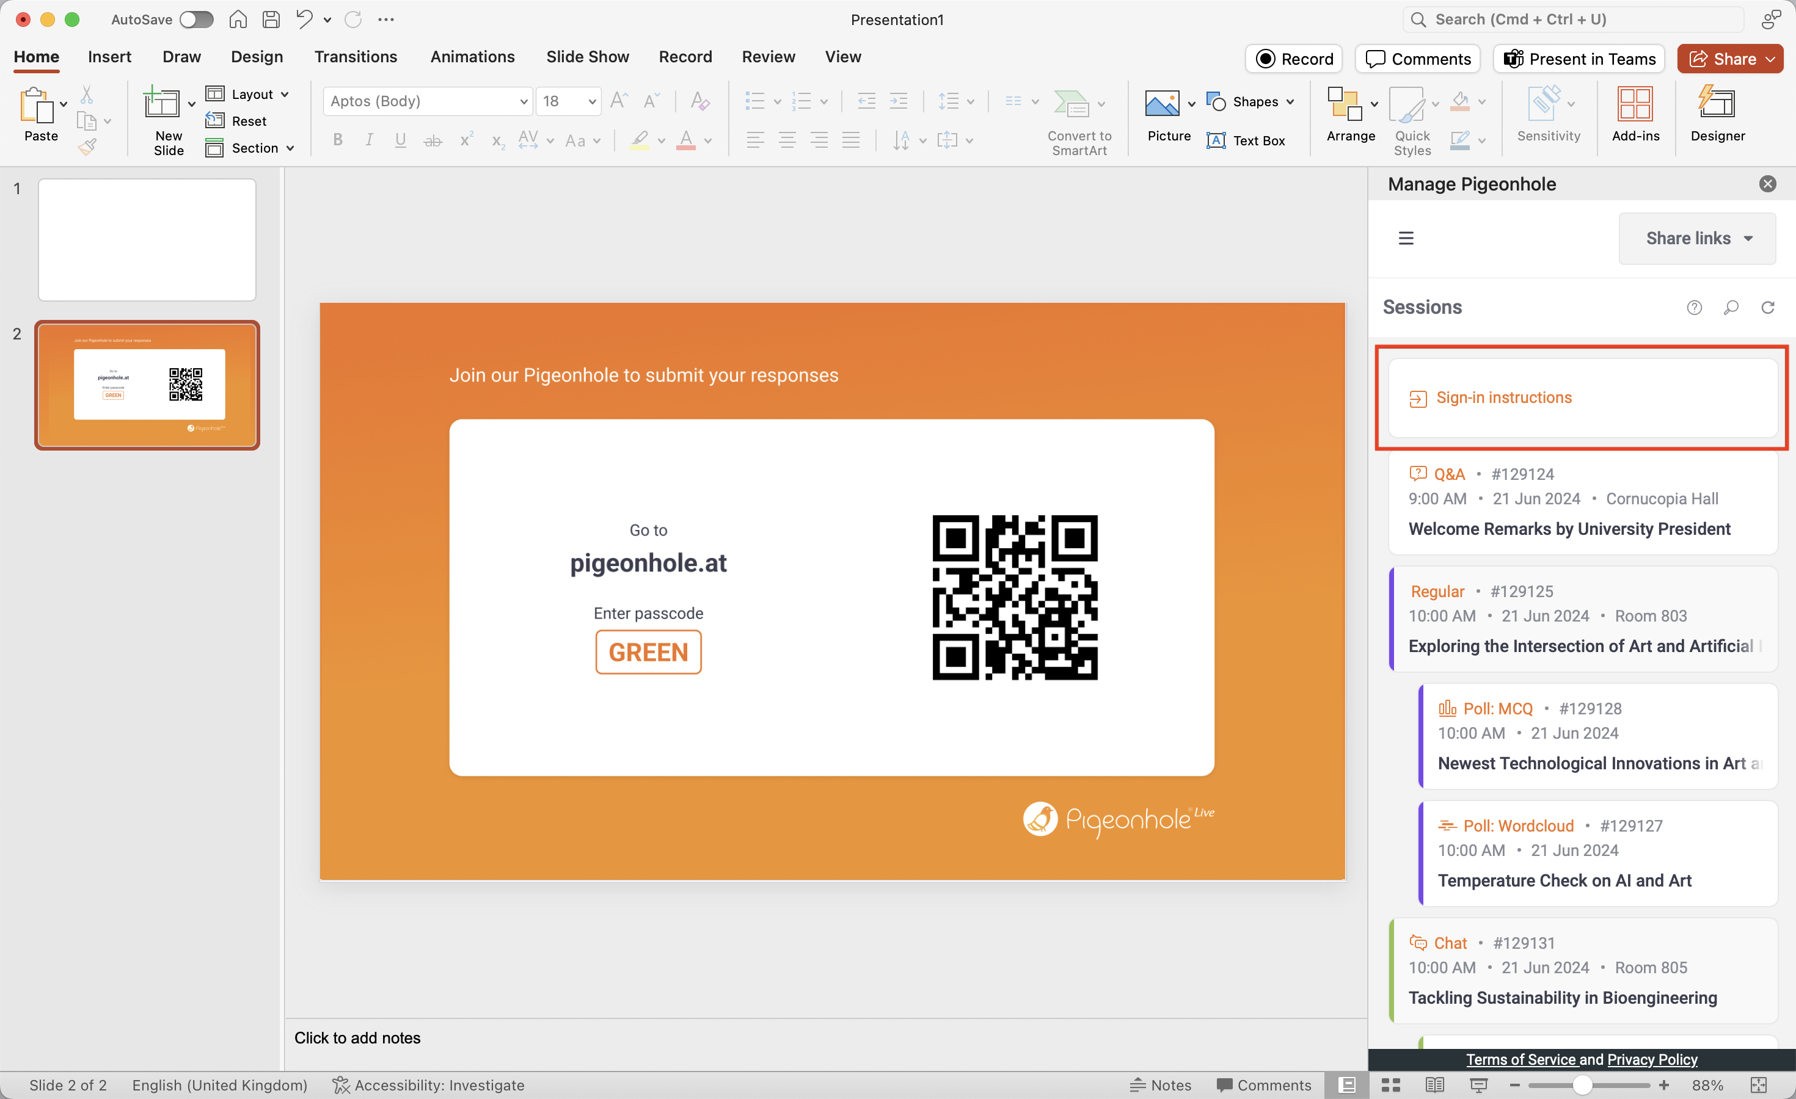Viewport: 1796px width, 1099px height.
Task: Toggle center text alignment
Action: pyautogui.click(x=787, y=140)
